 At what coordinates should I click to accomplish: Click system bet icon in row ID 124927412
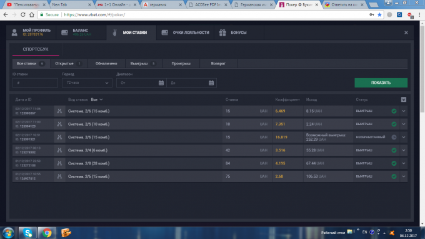(59, 176)
